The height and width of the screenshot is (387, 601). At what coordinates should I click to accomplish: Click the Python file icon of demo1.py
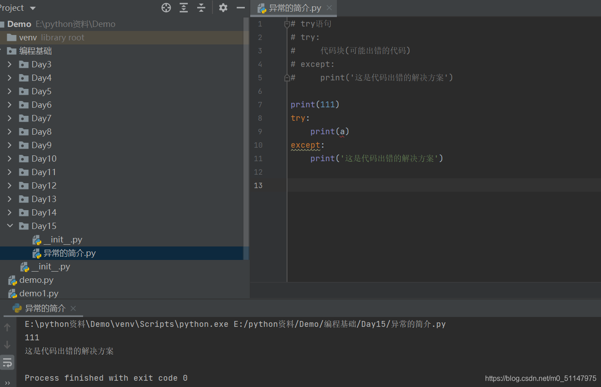[13, 294]
